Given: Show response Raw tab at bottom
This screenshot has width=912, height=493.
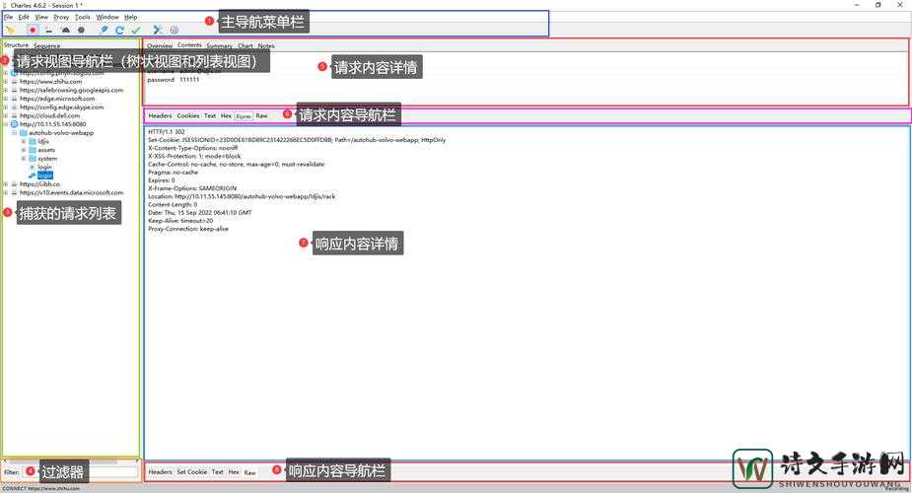Looking at the screenshot, I should [250, 472].
